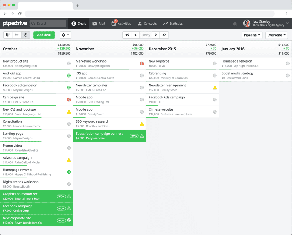Screen dimensions: 292x235
Task: Open GHX Trading Ltd Mobile app deal
Action: (109, 100)
